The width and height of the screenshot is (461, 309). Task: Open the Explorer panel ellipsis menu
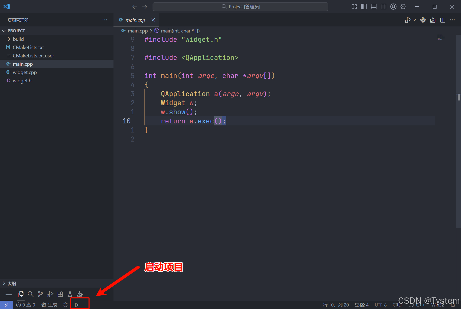[x=105, y=20]
